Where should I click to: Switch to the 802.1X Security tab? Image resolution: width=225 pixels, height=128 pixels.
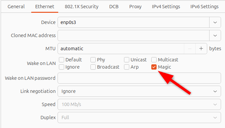coord(82,7)
